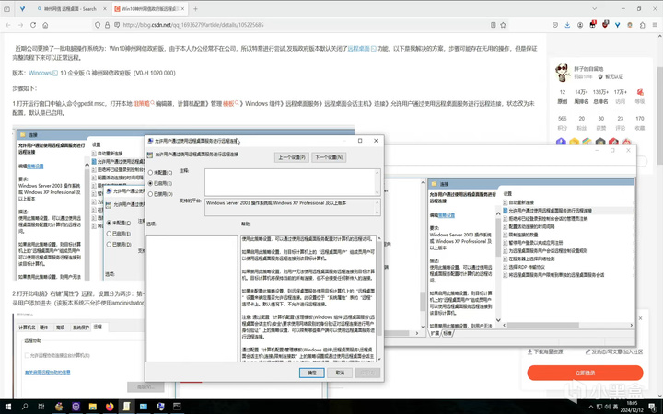
Task: Go back using the browser back arrow
Action: coord(8,25)
